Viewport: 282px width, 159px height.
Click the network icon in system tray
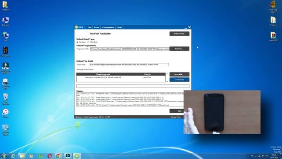[x=267, y=156]
